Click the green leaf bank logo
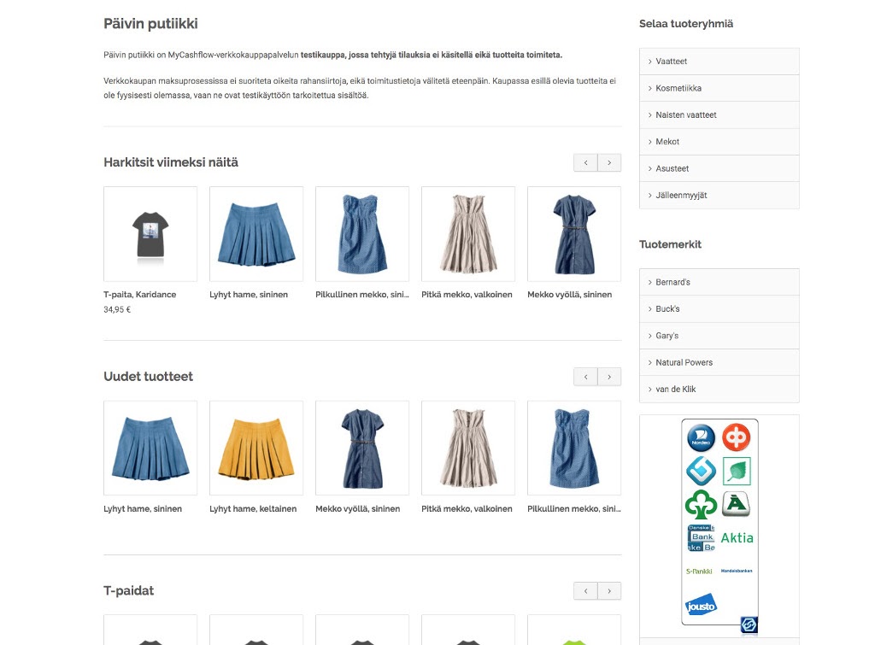The height and width of the screenshot is (645, 875). pyautogui.click(x=737, y=471)
